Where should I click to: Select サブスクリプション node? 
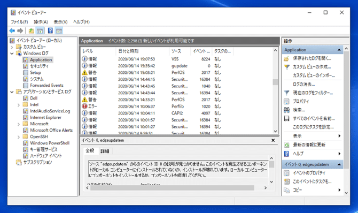coord(38,162)
